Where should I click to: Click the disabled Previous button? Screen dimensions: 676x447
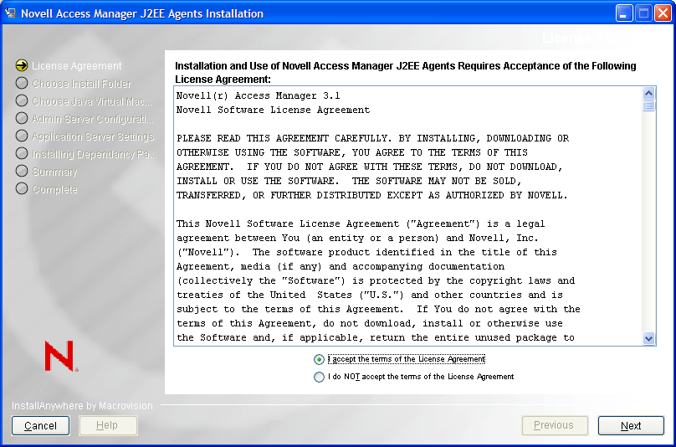tap(555, 426)
